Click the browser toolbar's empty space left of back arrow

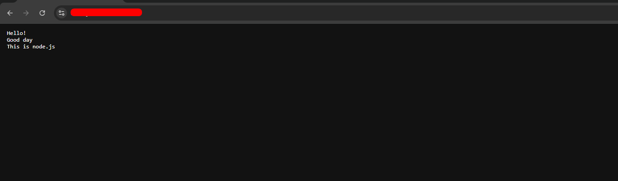pos(3,13)
